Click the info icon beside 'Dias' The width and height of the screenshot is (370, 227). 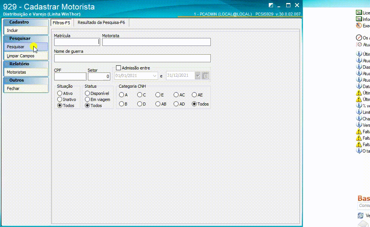[x=359, y=67]
